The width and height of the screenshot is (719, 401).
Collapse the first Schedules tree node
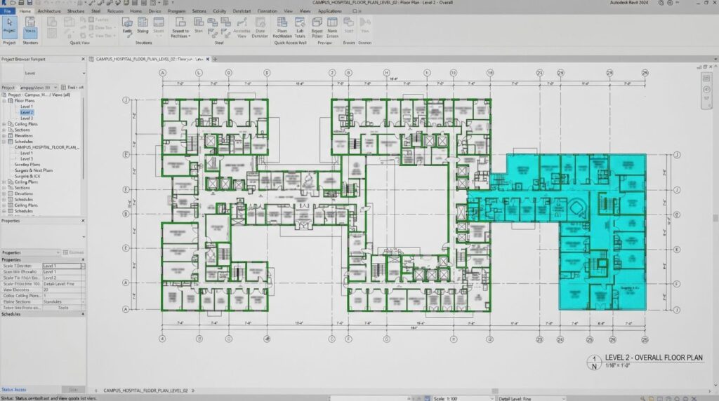pyautogui.click(x=4, y=142)
